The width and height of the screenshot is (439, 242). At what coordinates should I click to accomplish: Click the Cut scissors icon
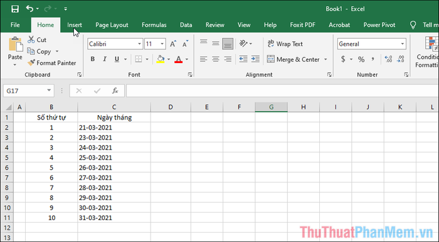coord(31,39)
